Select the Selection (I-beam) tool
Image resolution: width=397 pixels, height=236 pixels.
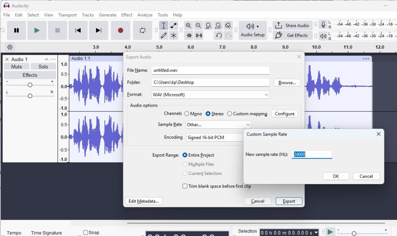point(164,25)
